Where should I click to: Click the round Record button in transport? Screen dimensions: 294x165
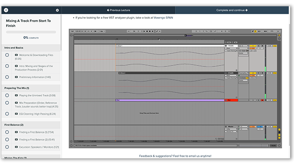(150, 31)
